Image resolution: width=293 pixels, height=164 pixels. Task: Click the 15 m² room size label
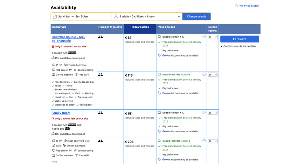click(57, 65)
